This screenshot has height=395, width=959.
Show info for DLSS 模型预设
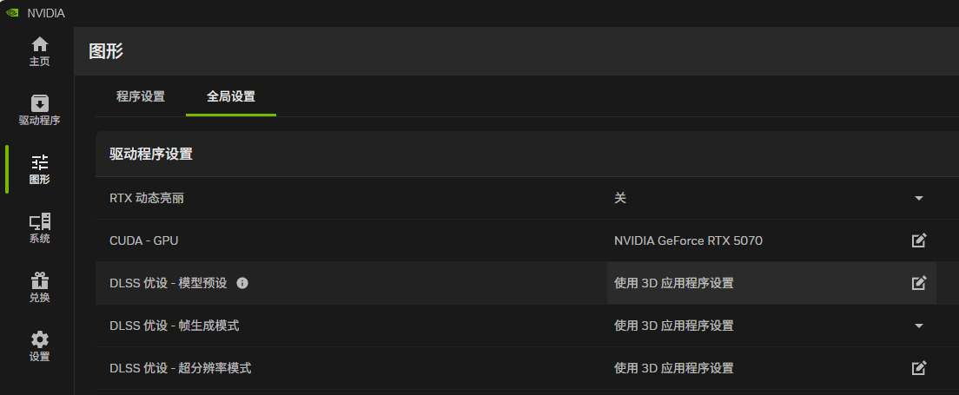[x=242, y=283]
